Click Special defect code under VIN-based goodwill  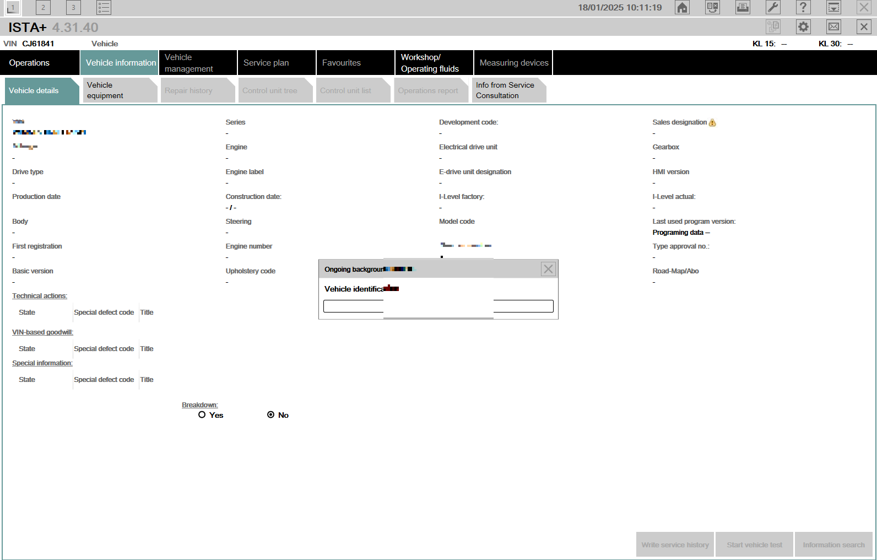[x=104, y=349]
